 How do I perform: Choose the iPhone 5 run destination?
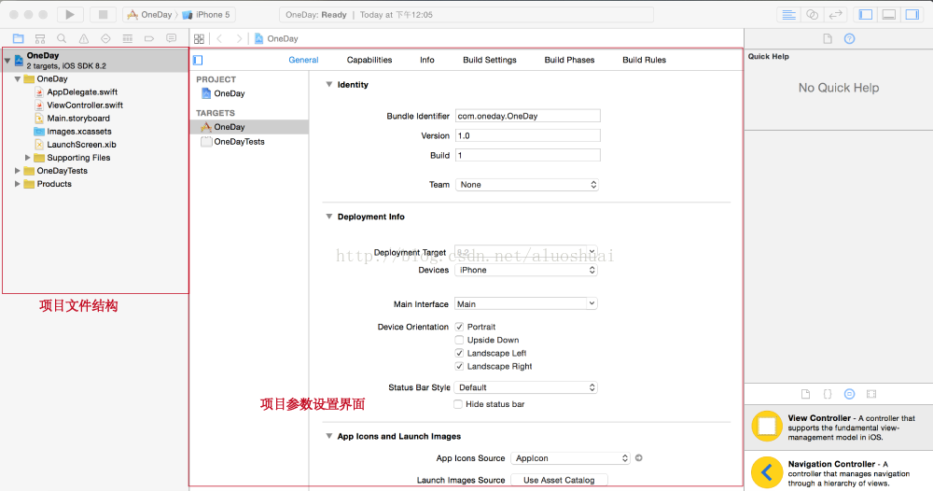click(x=206, y=14)
